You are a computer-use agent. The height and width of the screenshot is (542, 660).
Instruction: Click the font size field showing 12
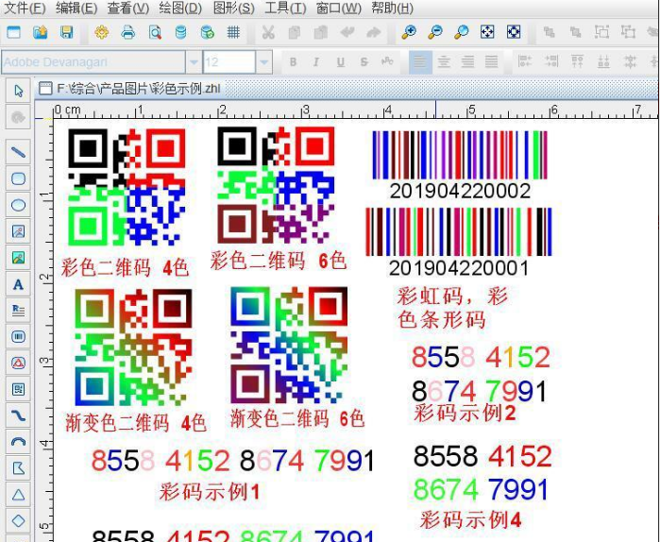(228, 62)
